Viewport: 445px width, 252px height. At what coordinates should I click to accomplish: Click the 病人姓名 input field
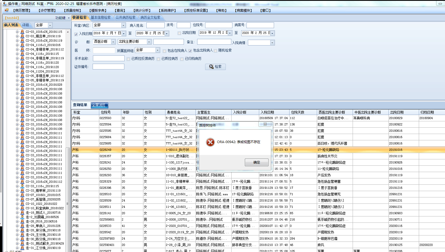click(x=155, y=25)
